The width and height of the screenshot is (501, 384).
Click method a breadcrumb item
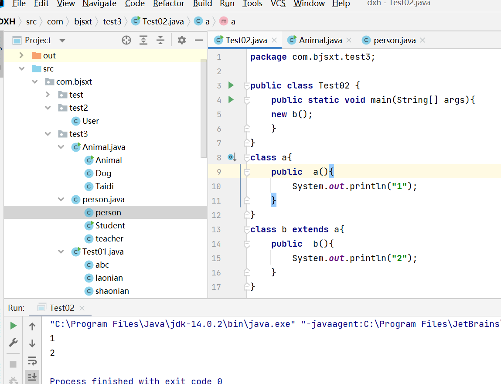click(228, 22)
